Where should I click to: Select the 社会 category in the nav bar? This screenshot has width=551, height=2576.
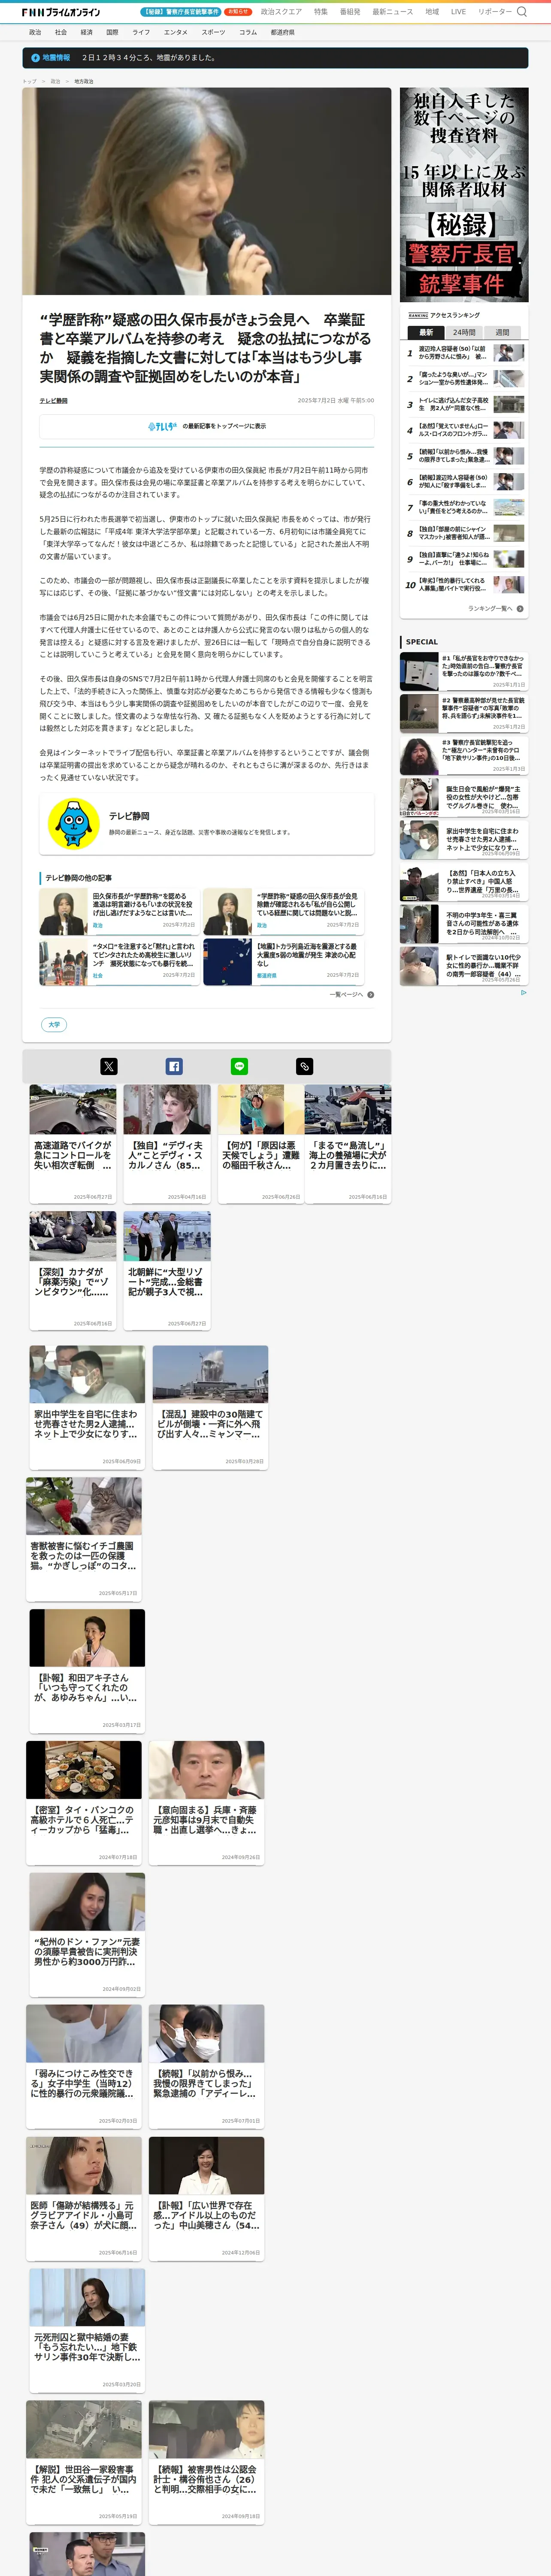click(60, 32)
